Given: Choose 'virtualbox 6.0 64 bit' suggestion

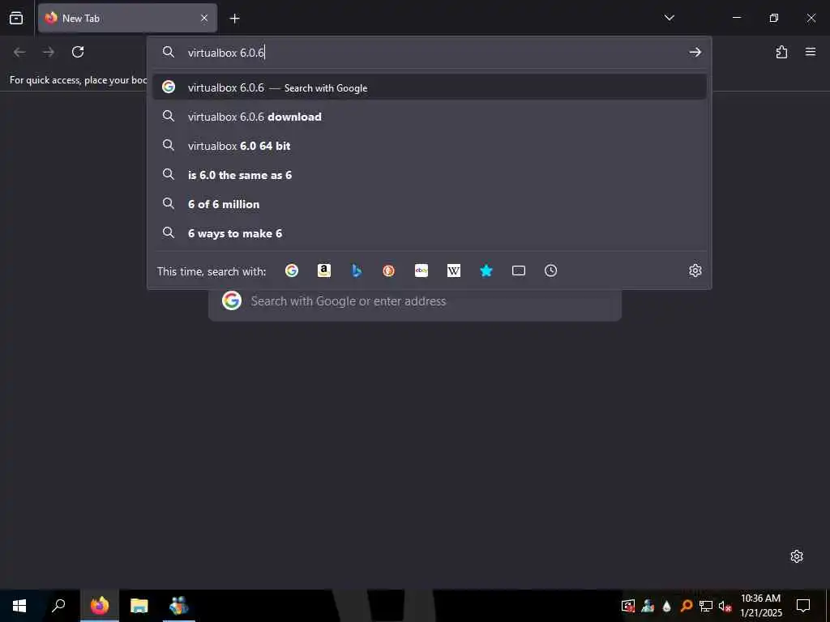Looking at the screenshot, I should coord(430,146).
